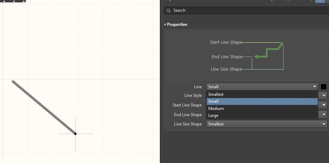The image size is (329, 163).
Task: Select the diagonal line's middle on the canvas
Action: click(44, 108)
